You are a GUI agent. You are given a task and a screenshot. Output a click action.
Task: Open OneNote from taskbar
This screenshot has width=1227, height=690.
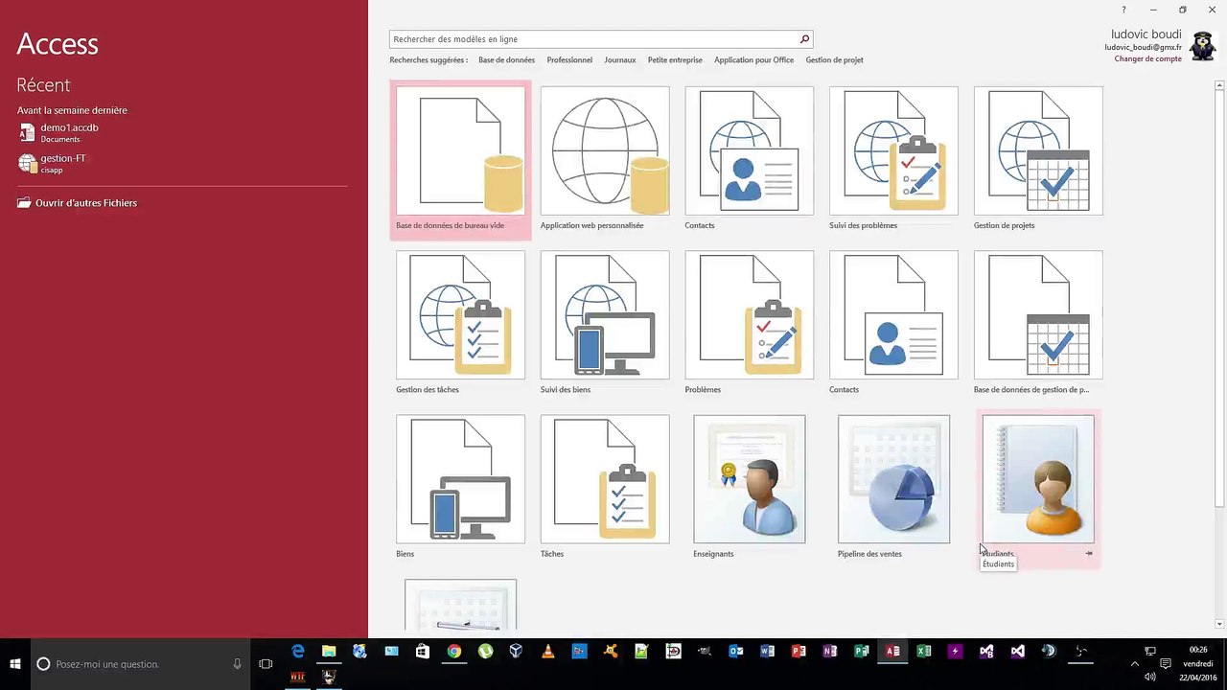pyautogui.click(x=830, y=652)
